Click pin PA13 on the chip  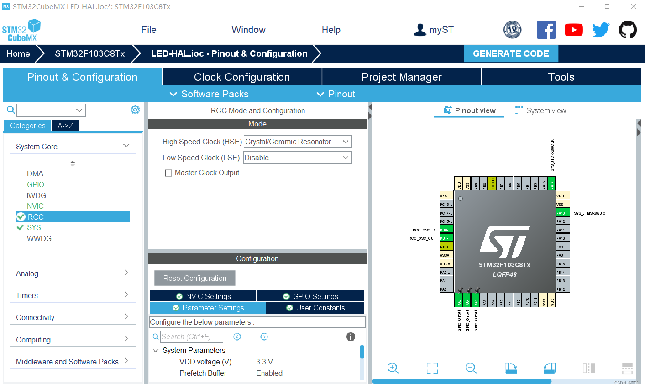(563, 213)
